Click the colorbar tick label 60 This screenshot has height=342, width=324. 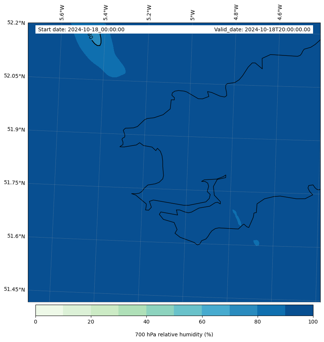[202, 322]
